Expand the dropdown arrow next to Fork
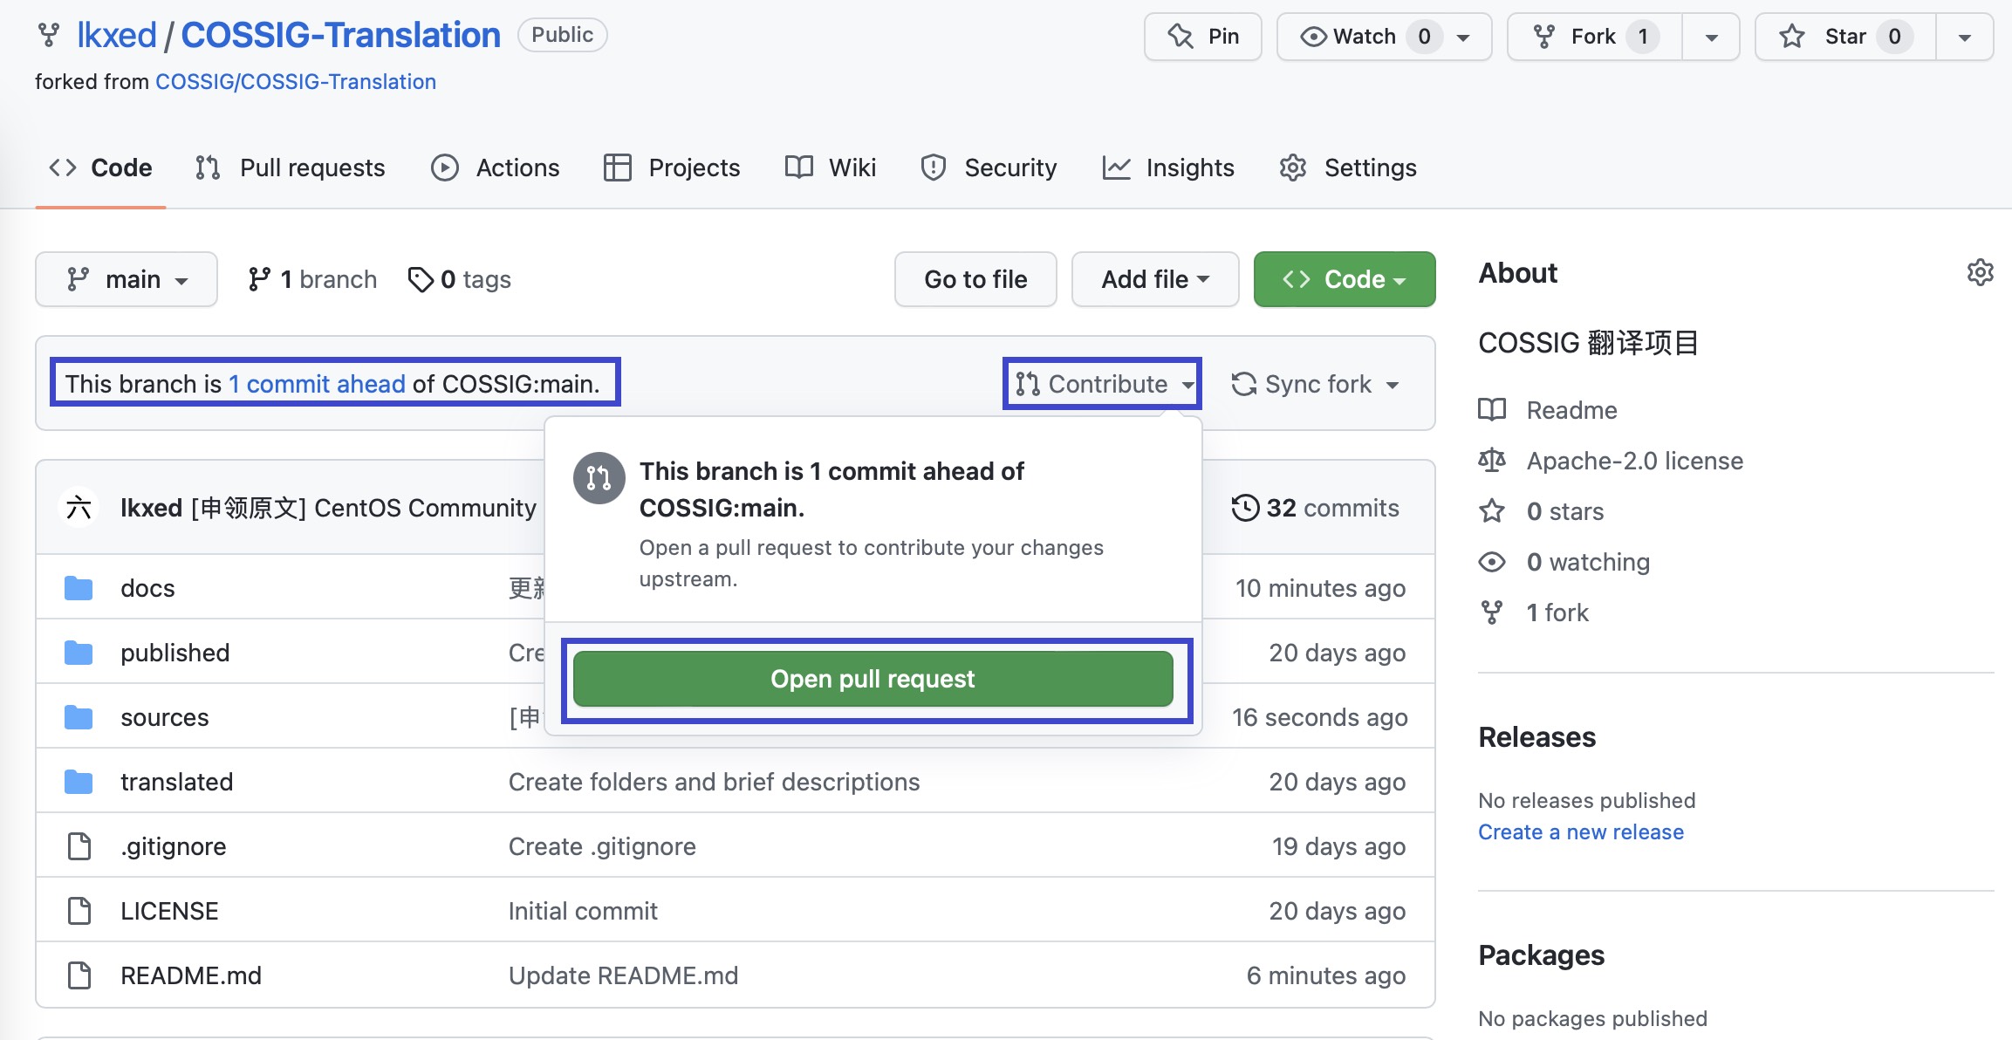 1711,38
